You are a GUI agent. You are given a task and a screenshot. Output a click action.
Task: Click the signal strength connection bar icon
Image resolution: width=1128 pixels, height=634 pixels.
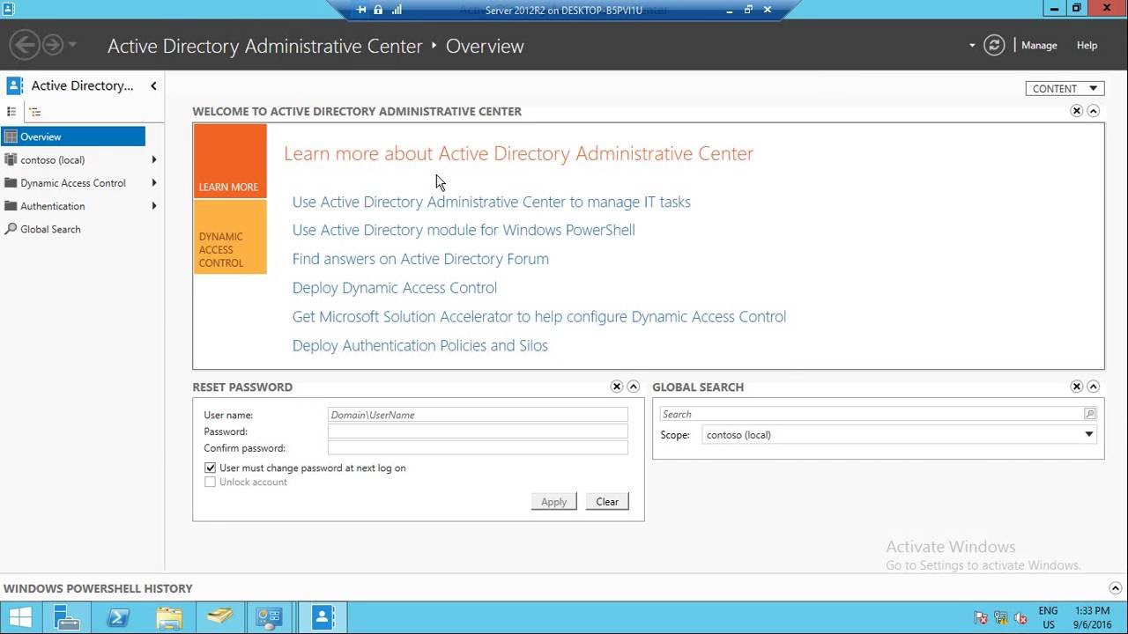pos(397,10)
